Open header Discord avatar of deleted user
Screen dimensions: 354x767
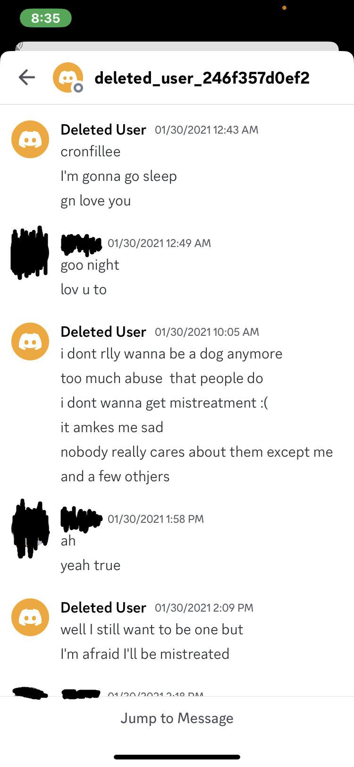(68, 77)
